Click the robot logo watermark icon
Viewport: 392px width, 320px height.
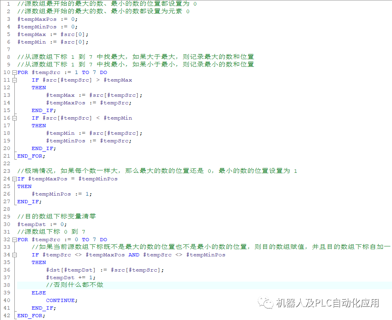click(265, 303)
